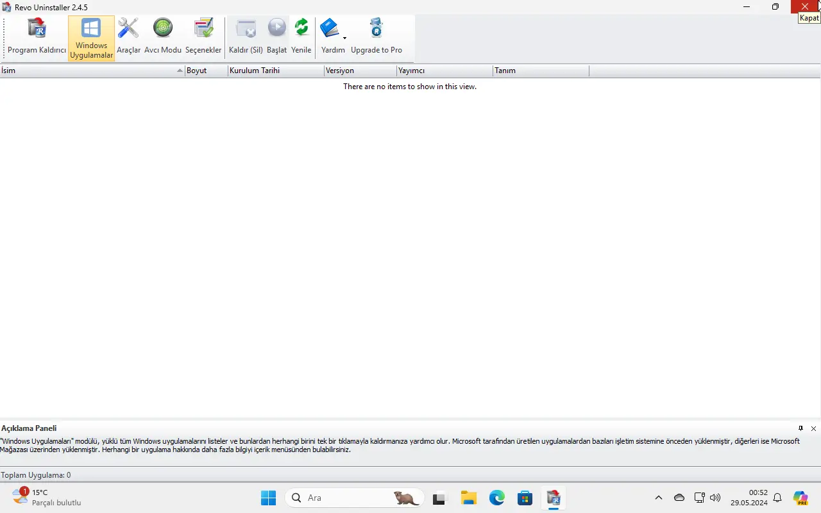
Task: Sort by the Kurulum Tarihi column header
Action: (276, 71)
